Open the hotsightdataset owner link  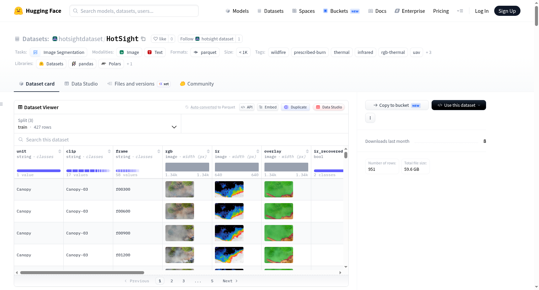(81, 39)
